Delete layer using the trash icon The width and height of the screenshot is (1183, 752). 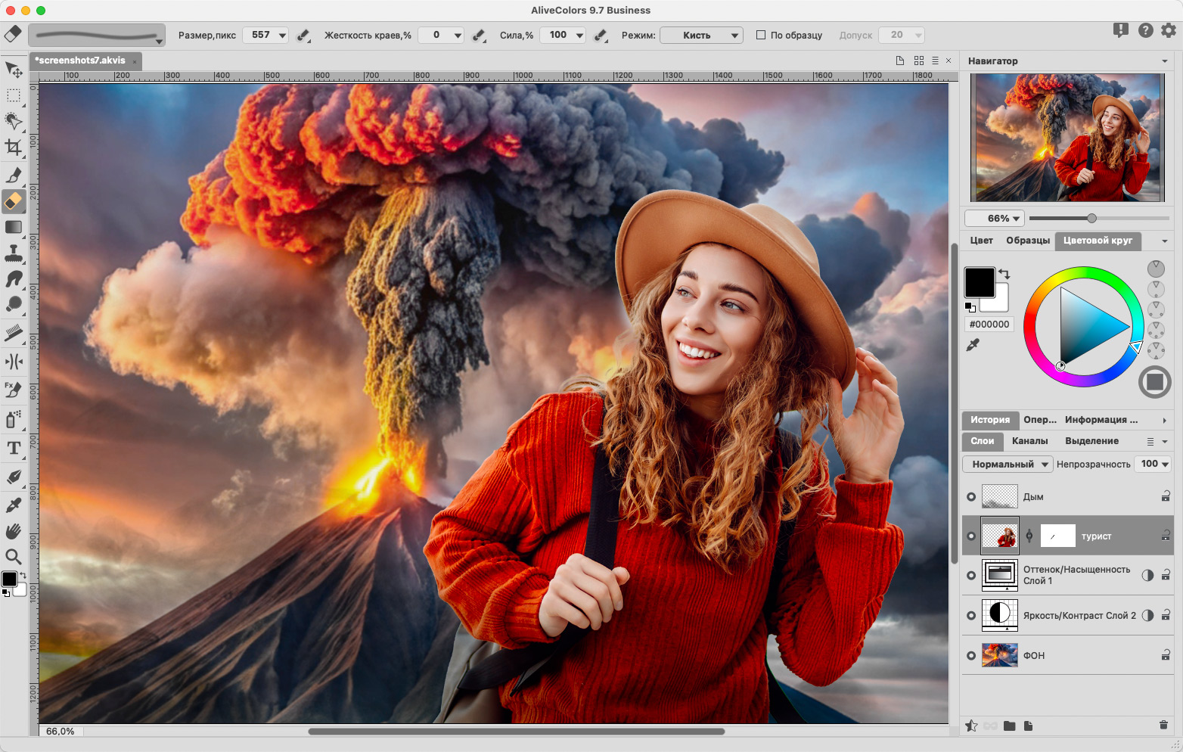(1163, 726)
